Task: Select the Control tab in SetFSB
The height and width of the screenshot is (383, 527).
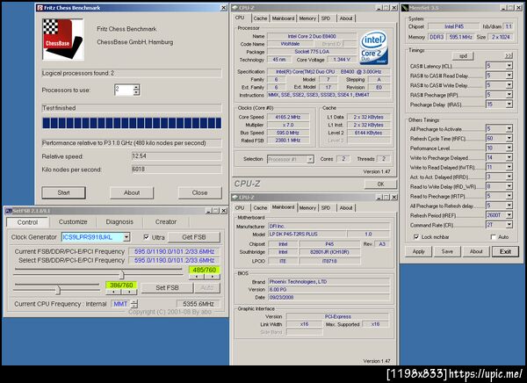Action: [27, 222]
